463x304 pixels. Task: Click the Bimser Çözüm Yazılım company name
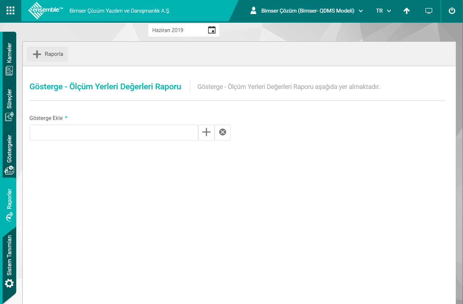coord(120,11)
